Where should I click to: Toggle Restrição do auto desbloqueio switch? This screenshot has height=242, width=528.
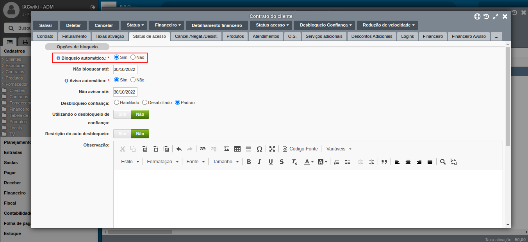[131, 134]
